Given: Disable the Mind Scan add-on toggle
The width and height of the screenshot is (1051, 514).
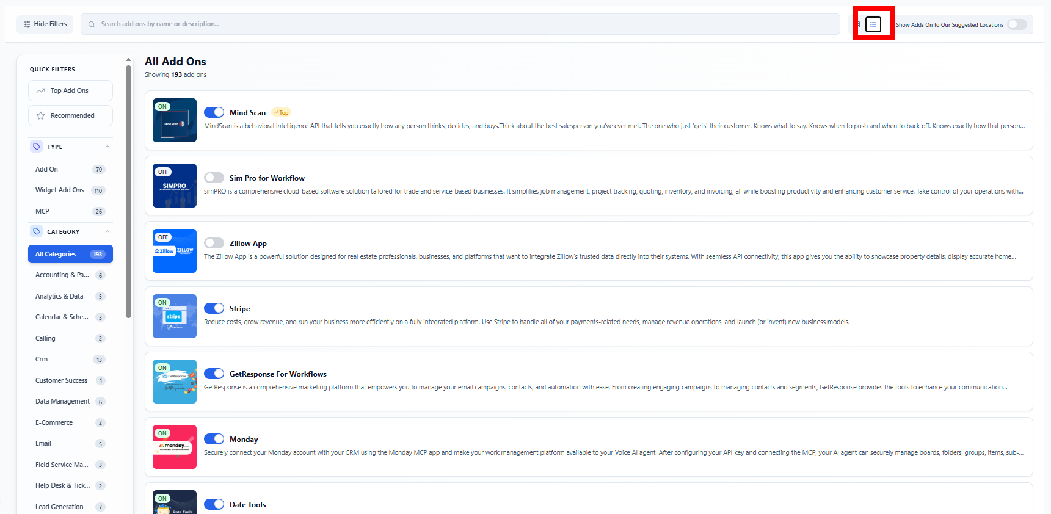Looking at the screenshot, I should point(214,112).
